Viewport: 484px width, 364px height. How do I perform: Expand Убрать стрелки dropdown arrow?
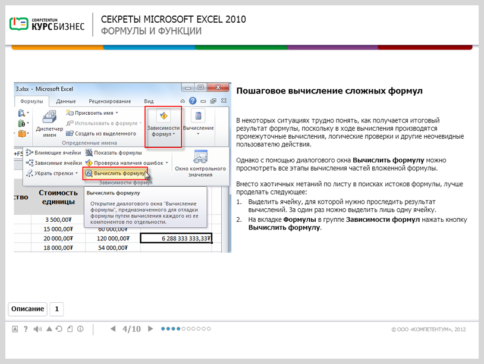point(77,173)
